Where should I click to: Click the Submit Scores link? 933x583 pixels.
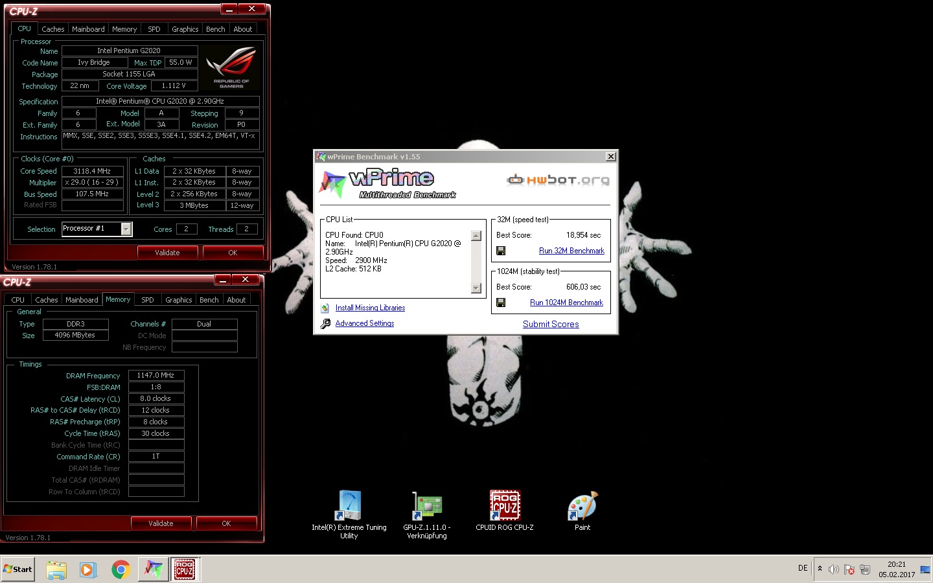click(551, 325)
